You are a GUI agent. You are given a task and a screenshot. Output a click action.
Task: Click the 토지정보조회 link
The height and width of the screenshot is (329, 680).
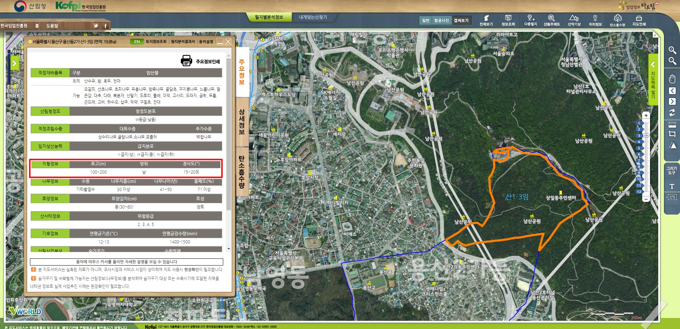click(156, 42)
